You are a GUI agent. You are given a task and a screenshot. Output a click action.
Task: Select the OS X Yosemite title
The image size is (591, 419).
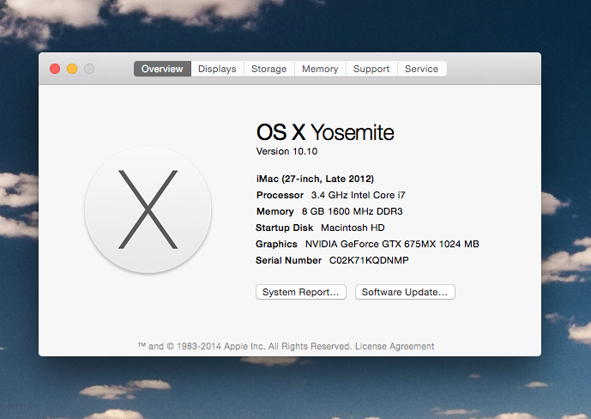pyautogui.click(x=325, y=132)
